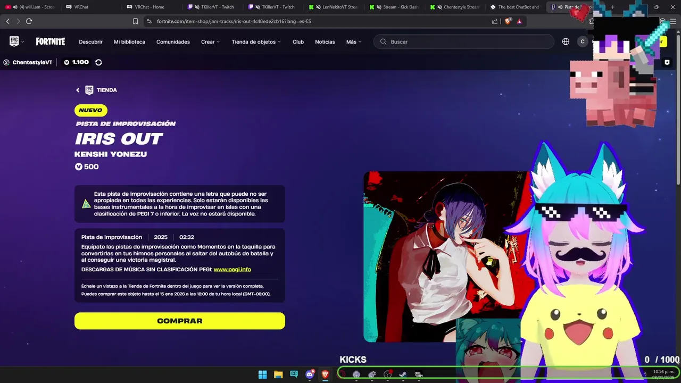Image resolution: width=681 pixels, height=383 pixels.
Task: Open the Club menu item
Action: tap(298, 41)
